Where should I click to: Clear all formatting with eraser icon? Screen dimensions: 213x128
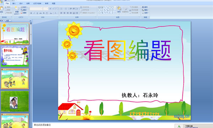(x=57, y=9)
